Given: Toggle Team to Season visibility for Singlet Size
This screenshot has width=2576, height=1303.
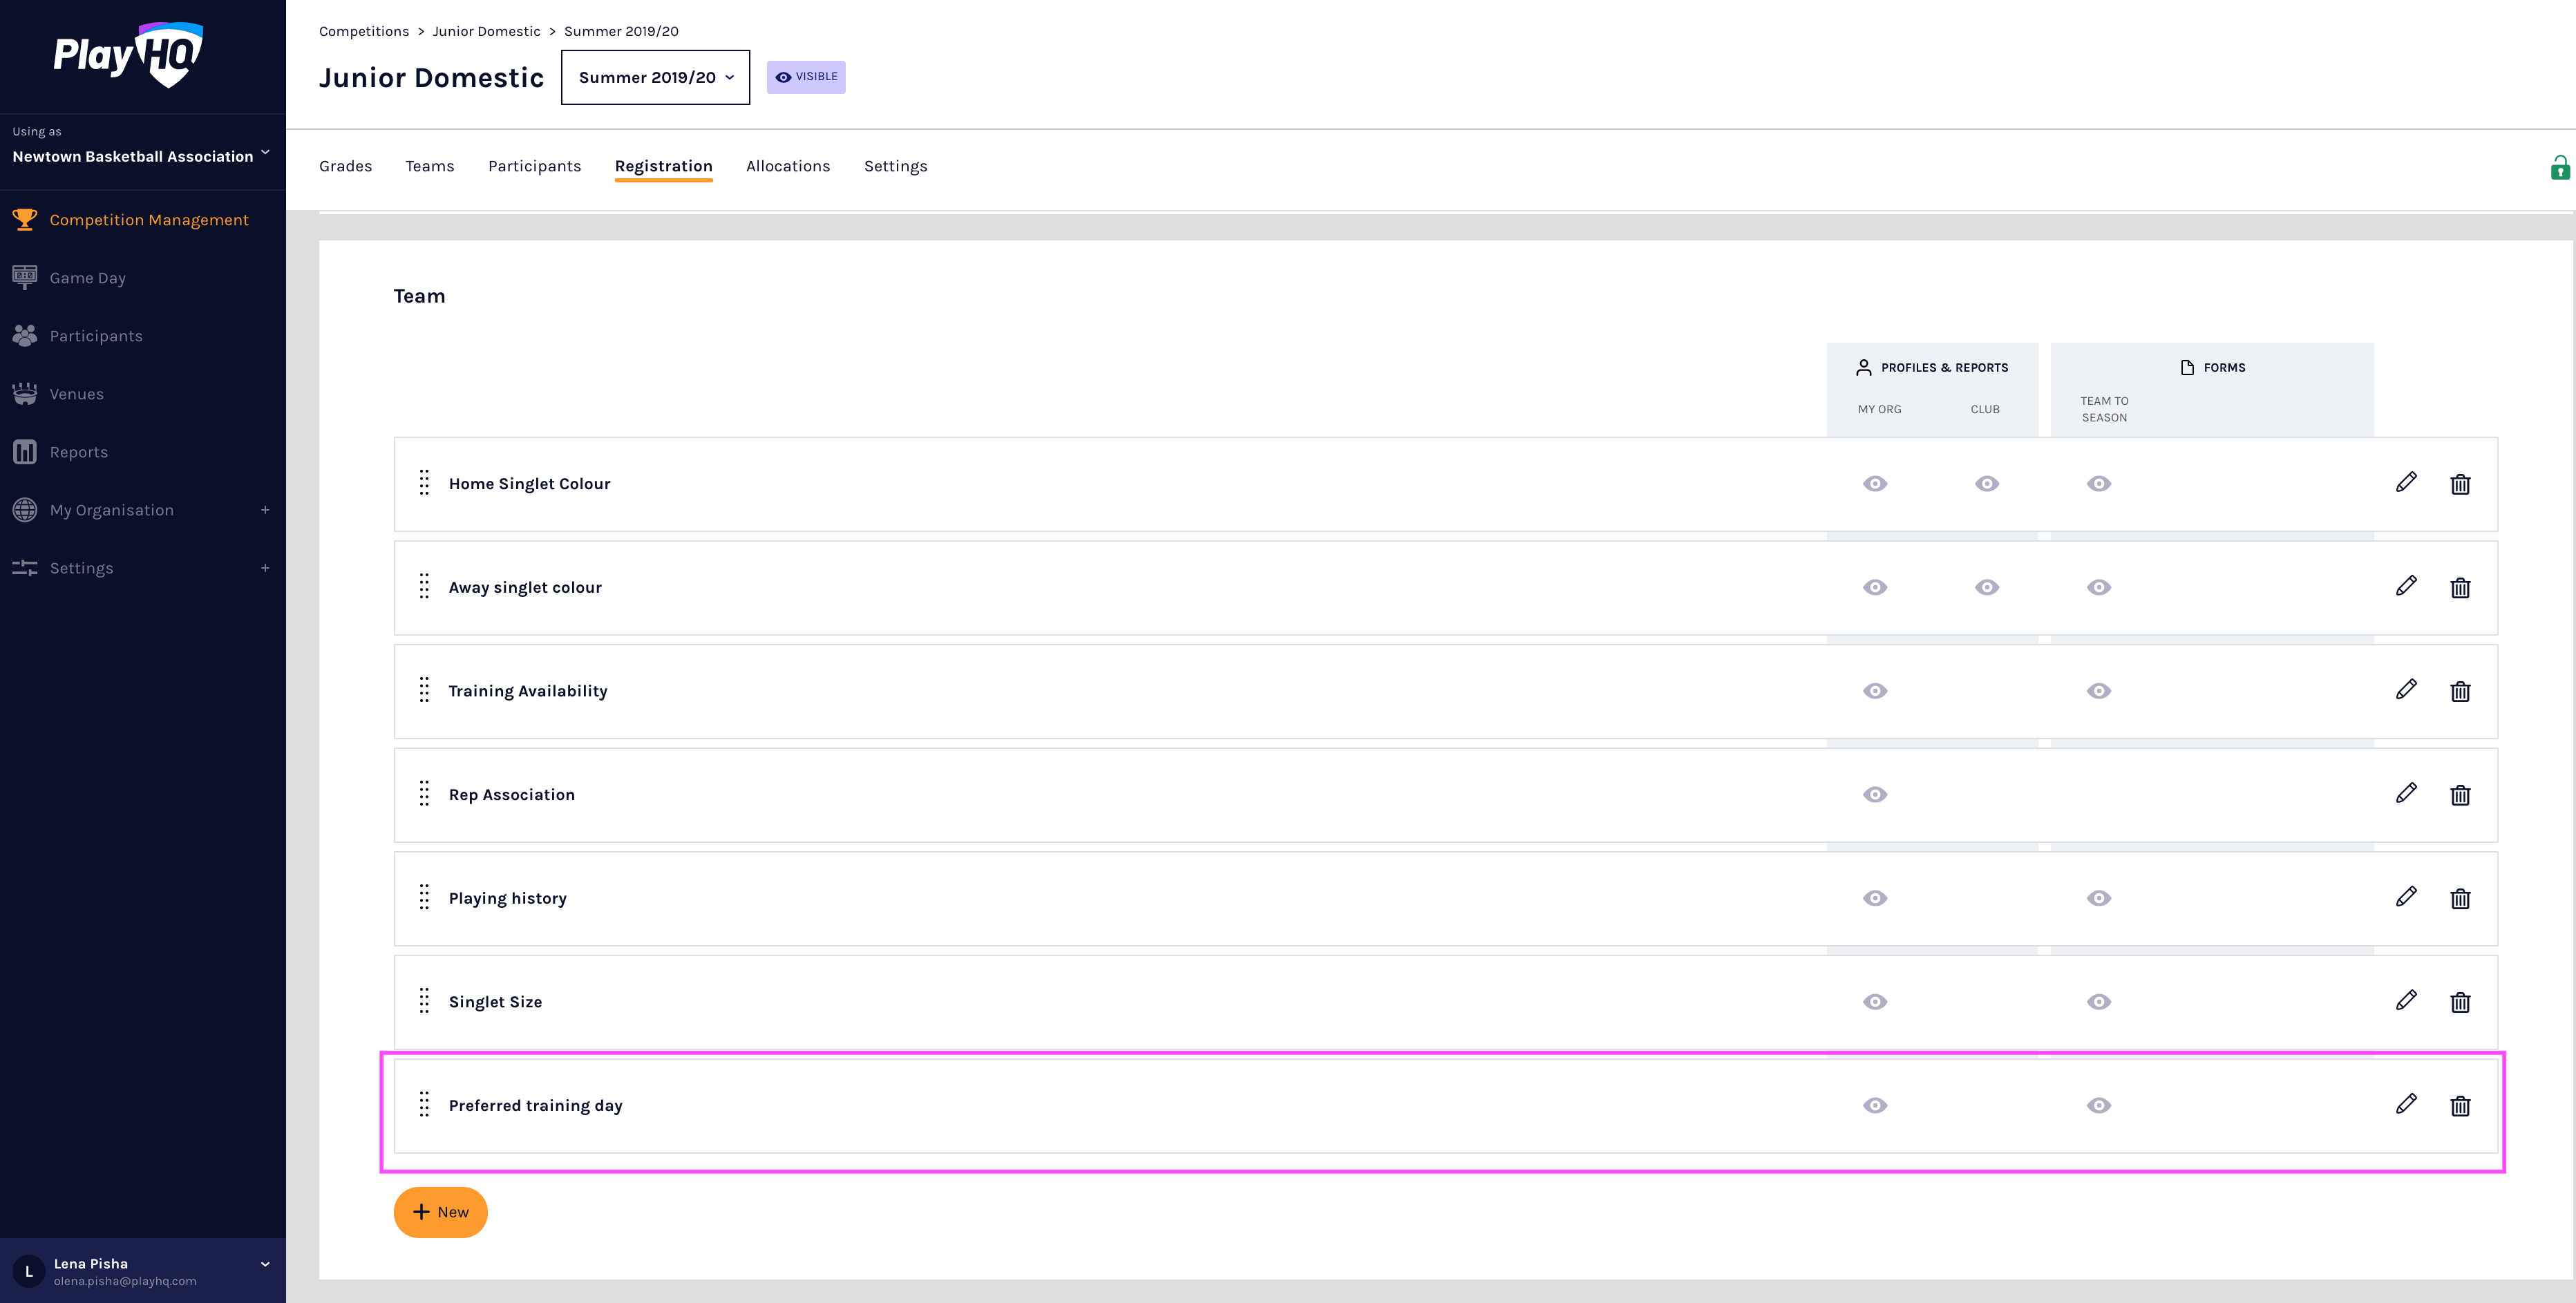Looking at the screenshot, I should tap(2098, 1002).
